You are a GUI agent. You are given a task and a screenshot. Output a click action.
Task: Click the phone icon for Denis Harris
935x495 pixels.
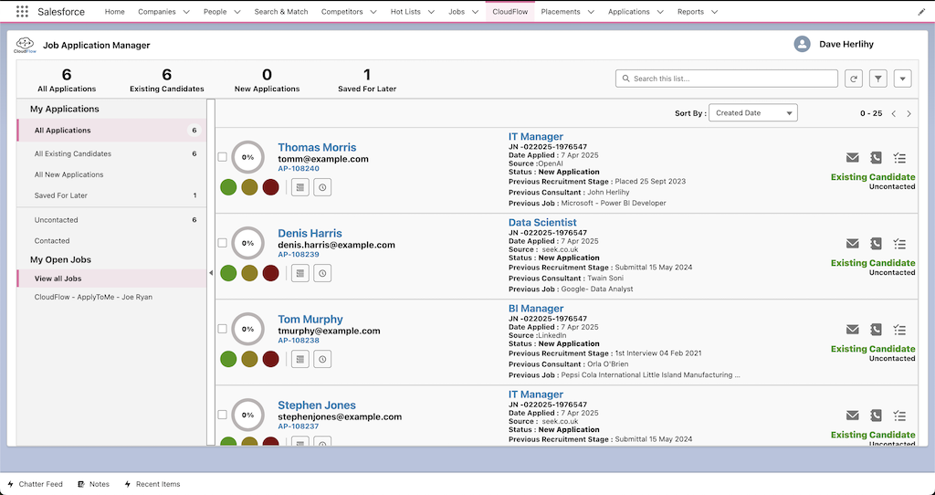[x=876, y=244]
